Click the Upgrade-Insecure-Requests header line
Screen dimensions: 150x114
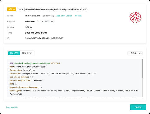26,87
